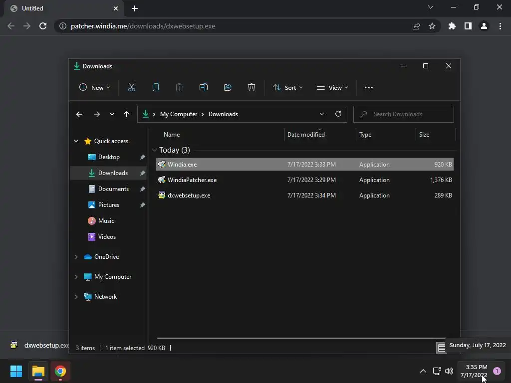511x383 pixels.
Task: Bookmark this page with star icon
Action: 432,26
